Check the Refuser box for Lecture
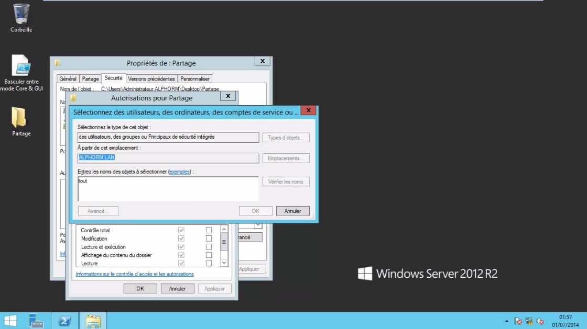 coord(209,263)
